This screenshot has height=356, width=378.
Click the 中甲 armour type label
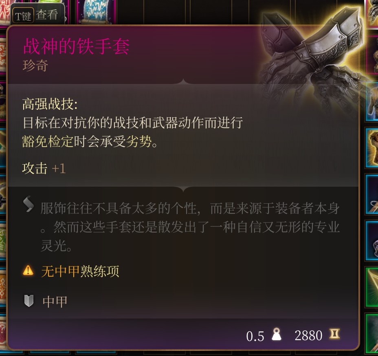click(55, 301)
